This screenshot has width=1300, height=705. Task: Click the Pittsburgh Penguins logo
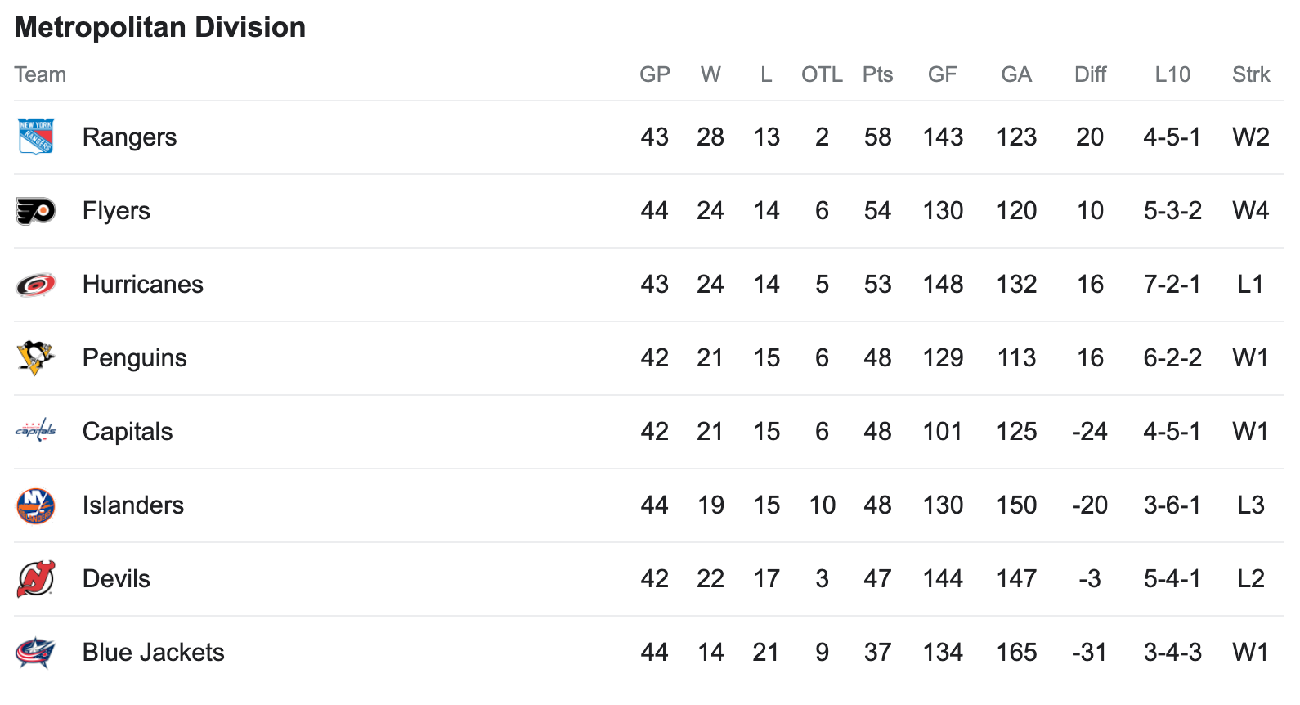(36, 358)
